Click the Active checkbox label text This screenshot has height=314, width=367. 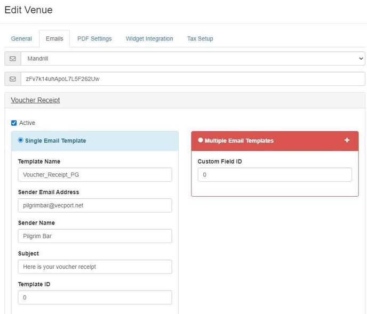(27, 123)
